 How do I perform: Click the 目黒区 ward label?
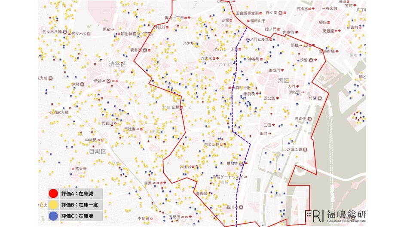click(x=98, y=151)
